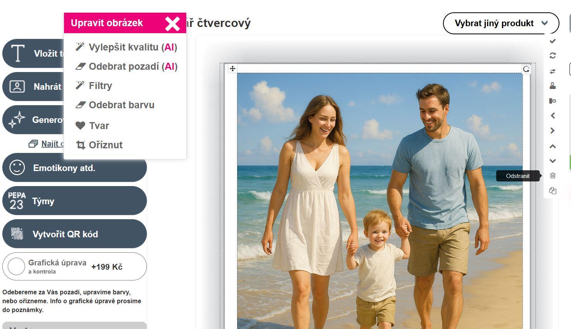
Task: Toggle the Grafická úprava a kontrola option
Action: point(17,267)
